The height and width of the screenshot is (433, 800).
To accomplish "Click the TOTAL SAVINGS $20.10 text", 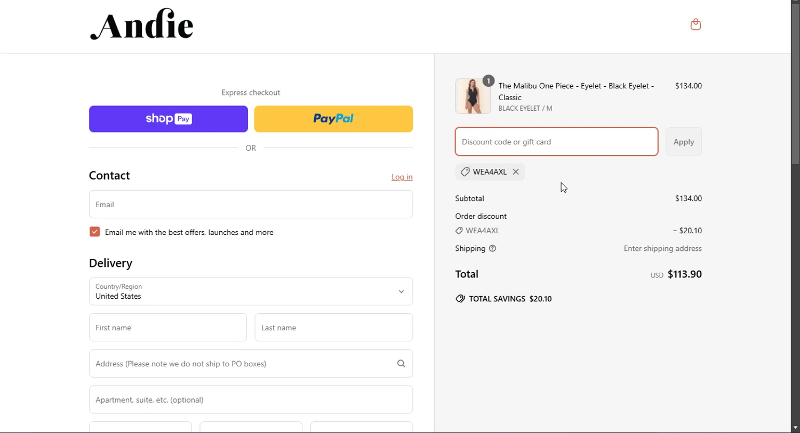I will 510,299.
